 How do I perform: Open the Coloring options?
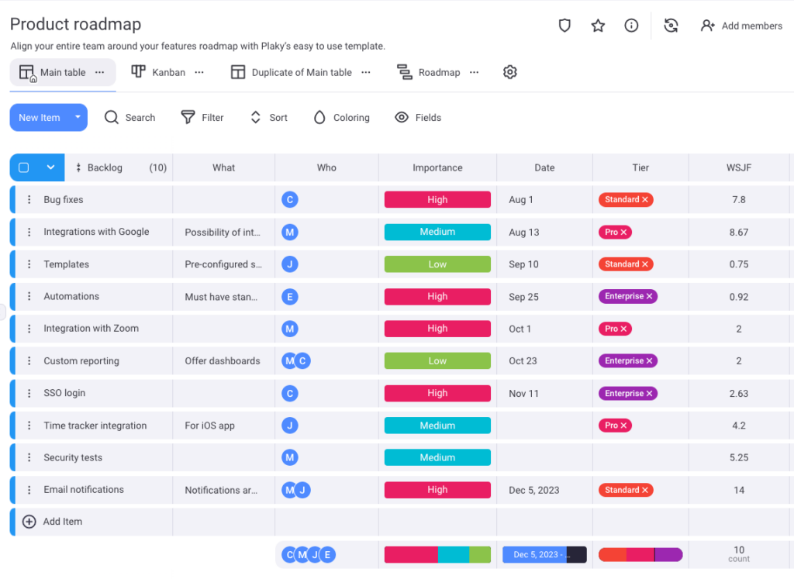pyautogui.click(x=341, y=118)
